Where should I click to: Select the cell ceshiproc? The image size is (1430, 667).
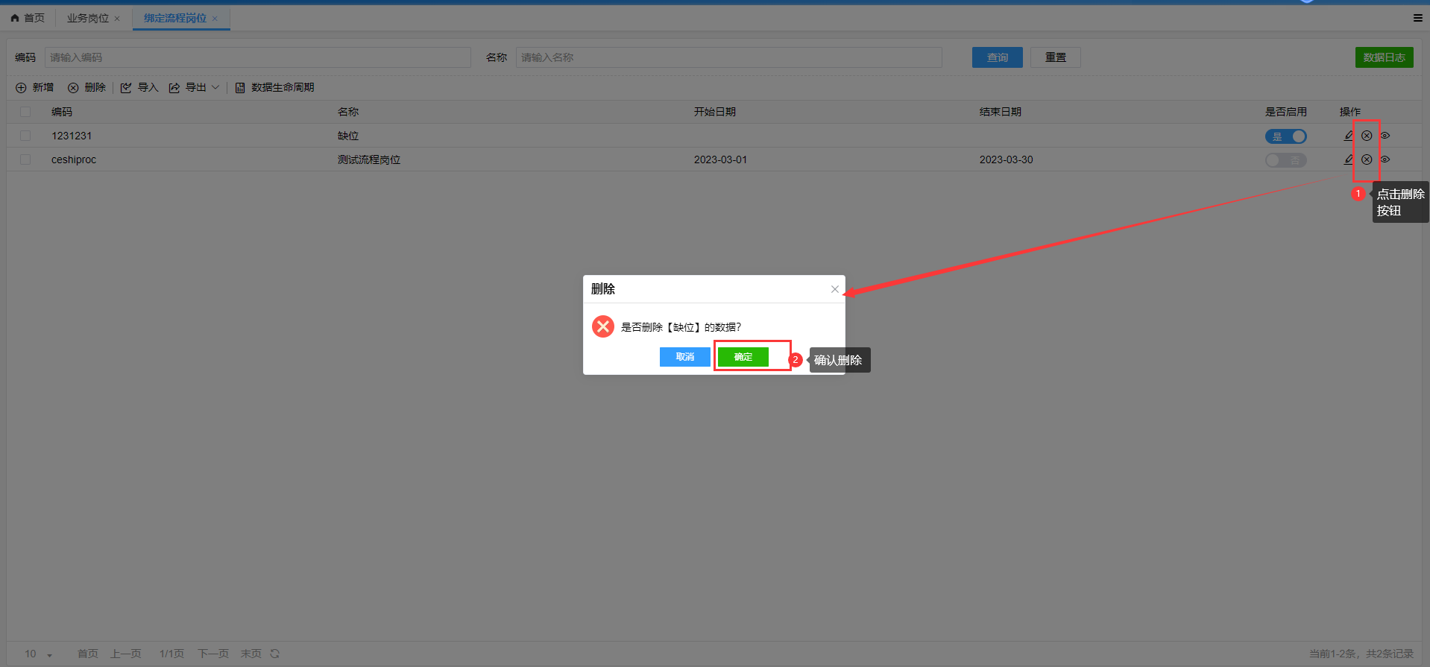(74, 159)
